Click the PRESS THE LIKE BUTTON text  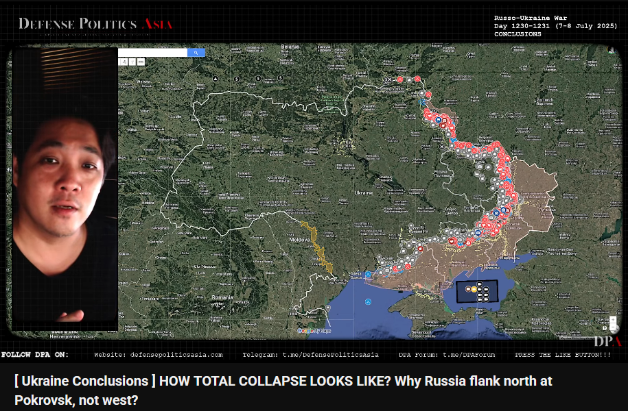point(563,355)
